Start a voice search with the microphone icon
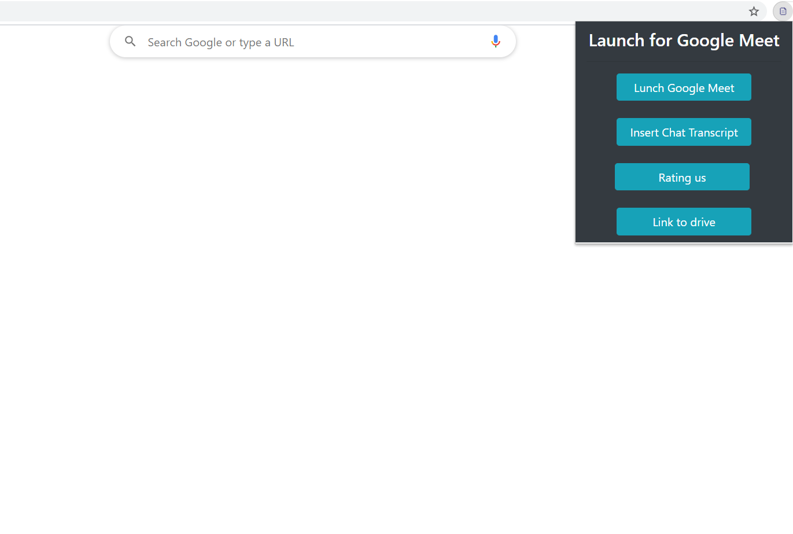Screen dimensions: 793x534 click(x=496, y=42)
